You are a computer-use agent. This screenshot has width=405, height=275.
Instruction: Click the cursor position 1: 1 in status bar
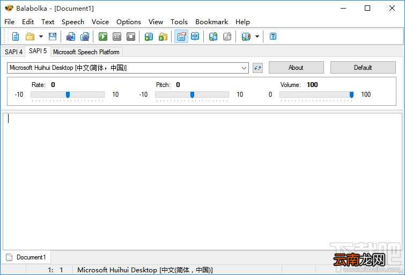[x=55, y=270]
